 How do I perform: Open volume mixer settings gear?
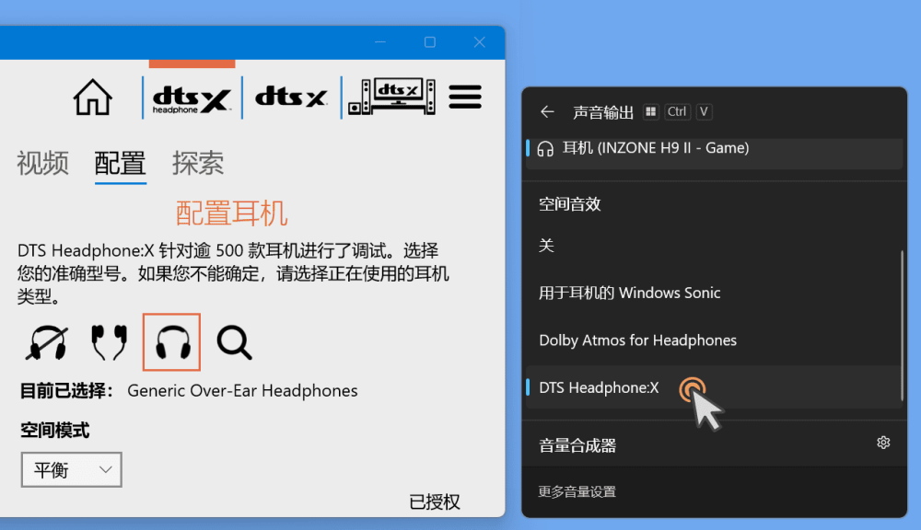click(883, 443)
